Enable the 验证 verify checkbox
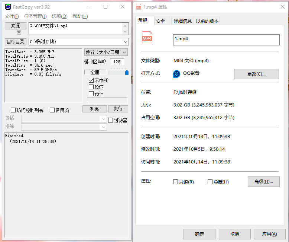Viewport: 289px width, 242px height. pos(91,87)
